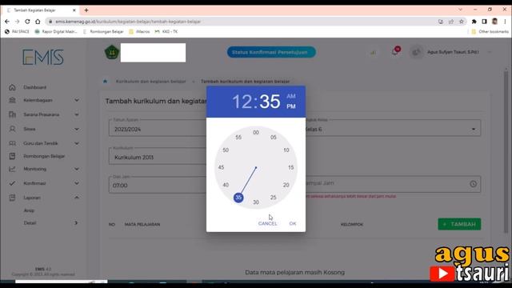Expand the Sarana Prasarana sidebar menu
Image resolution: width=512 pixels, height=288 pixels.
tap(44, 114)
